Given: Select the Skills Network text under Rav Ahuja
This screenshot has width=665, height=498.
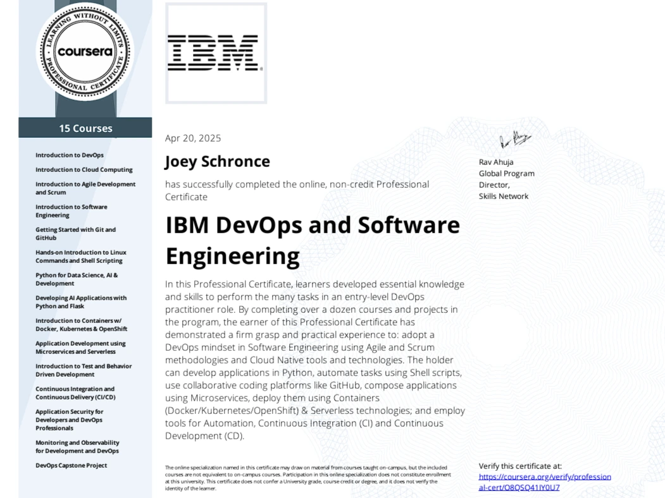Looking at the screenshot, I should point(502,196).
